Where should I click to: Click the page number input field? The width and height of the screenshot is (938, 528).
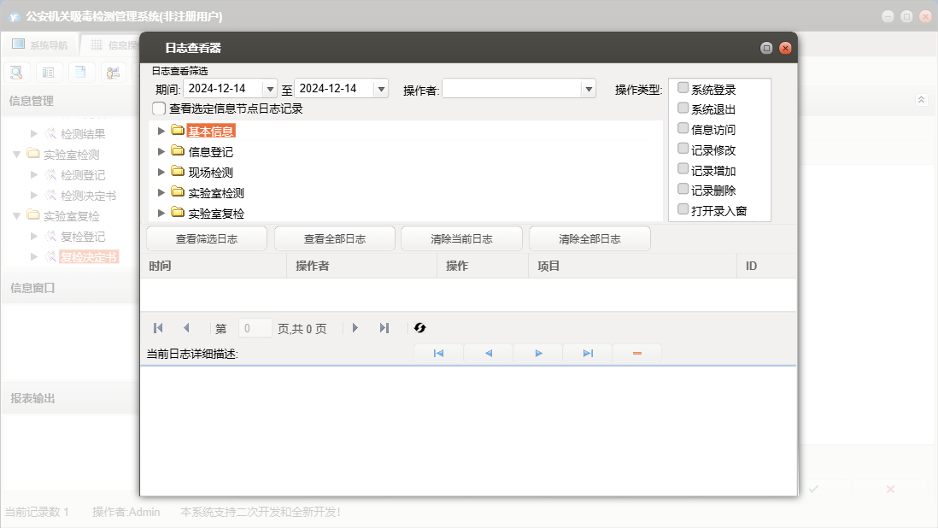[x=255, y=328]
